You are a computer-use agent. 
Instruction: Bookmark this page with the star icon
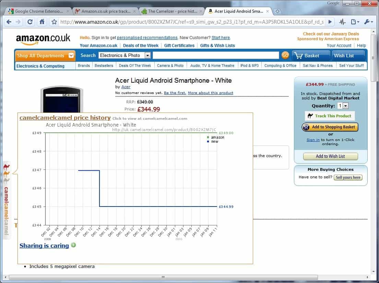tap(54, 22)
